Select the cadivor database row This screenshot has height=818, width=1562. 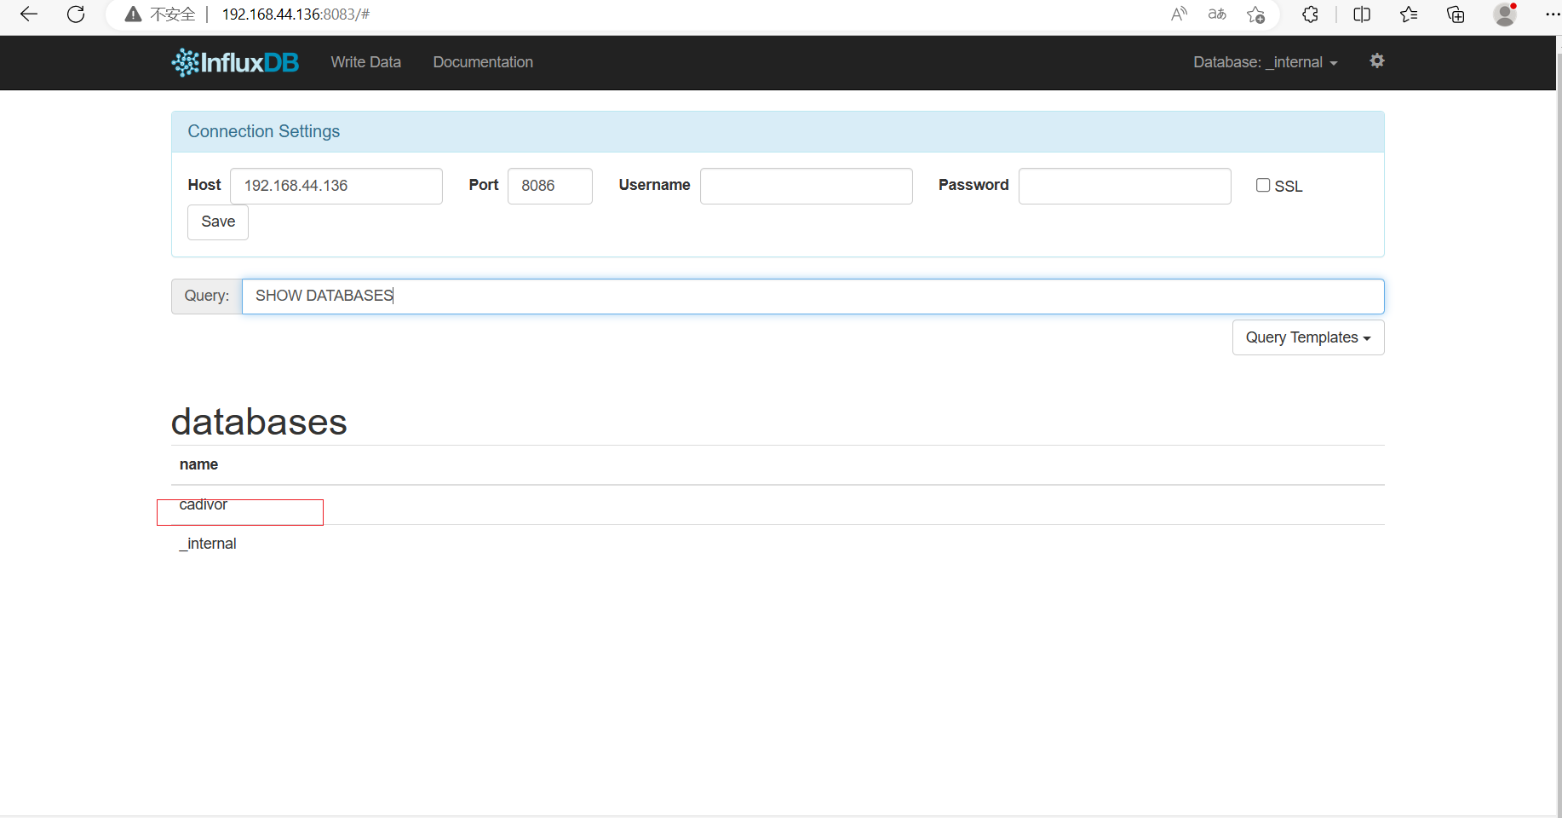pyautogui.click(x=778, y=504)
